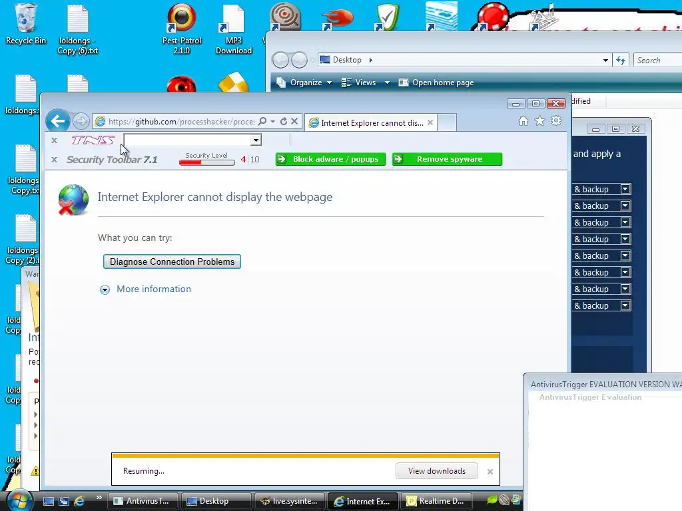Viewport: 682px width, 511px height.
Task: Click Explorer Search box
Action: click(x=657, y=61)
